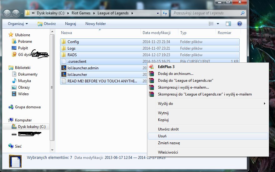
Task: Select the lol.launcher application icon
Action: coord(64,75)
